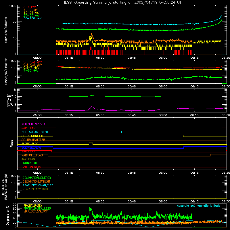Click the FRONT_RATIO_1225 legend entry
This screenshot has height=230, width=230.
pos(37,208)
